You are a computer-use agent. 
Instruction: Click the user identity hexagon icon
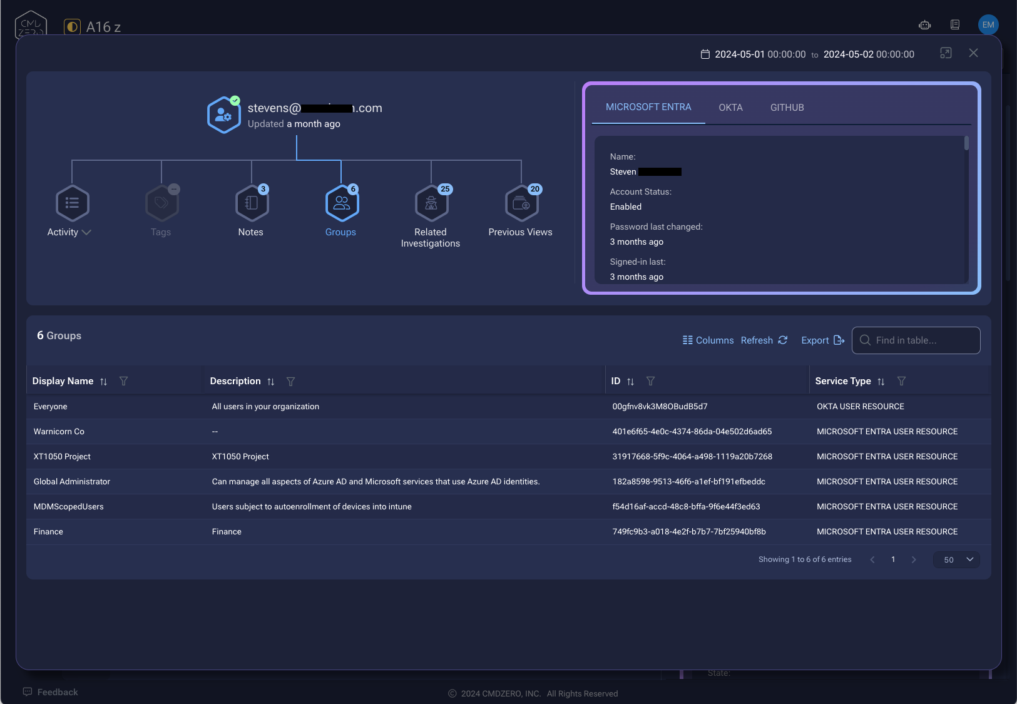pyautogui.click(x=223, y=115)
